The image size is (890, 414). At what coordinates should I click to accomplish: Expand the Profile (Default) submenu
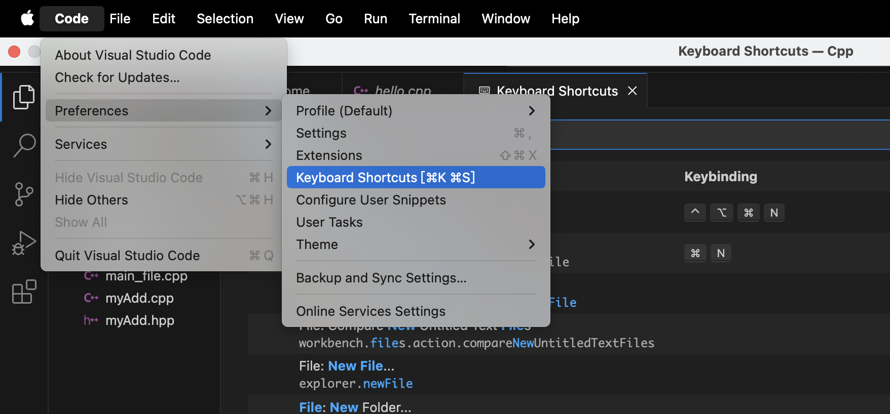[416, 111]
